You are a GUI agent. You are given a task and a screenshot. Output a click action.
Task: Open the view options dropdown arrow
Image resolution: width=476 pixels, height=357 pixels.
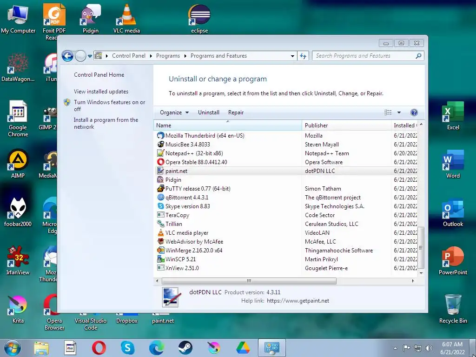click(399, 112)
